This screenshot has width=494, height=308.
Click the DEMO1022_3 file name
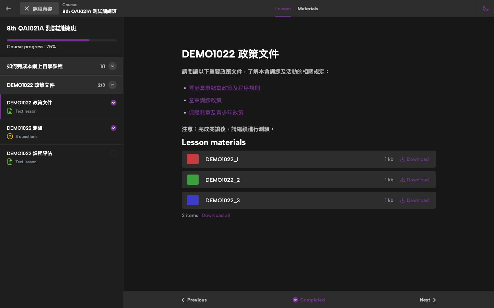click(x=223, y=200)
